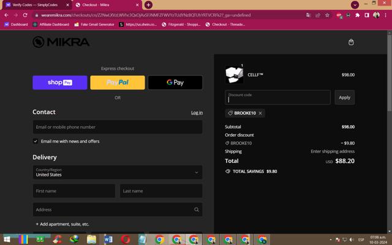Click the site info lock icon

[37, 15]
